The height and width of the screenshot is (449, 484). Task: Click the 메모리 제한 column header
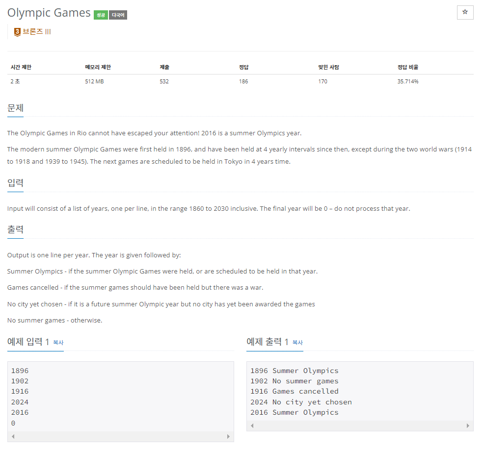(x=98, y=67)
